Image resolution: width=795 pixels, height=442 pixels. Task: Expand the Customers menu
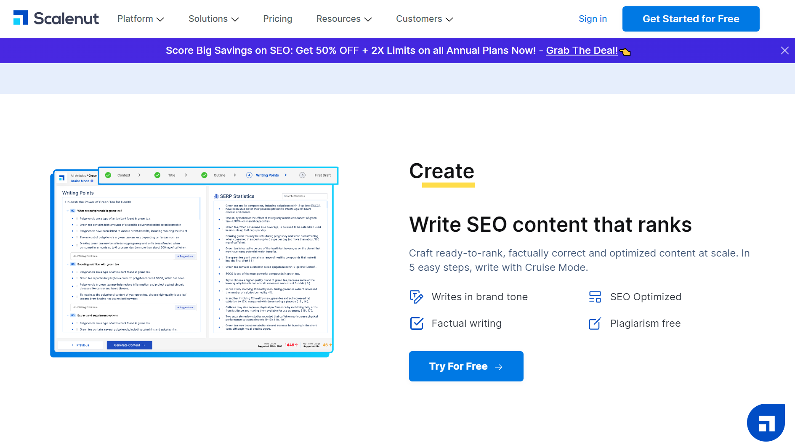pos(425,19)
